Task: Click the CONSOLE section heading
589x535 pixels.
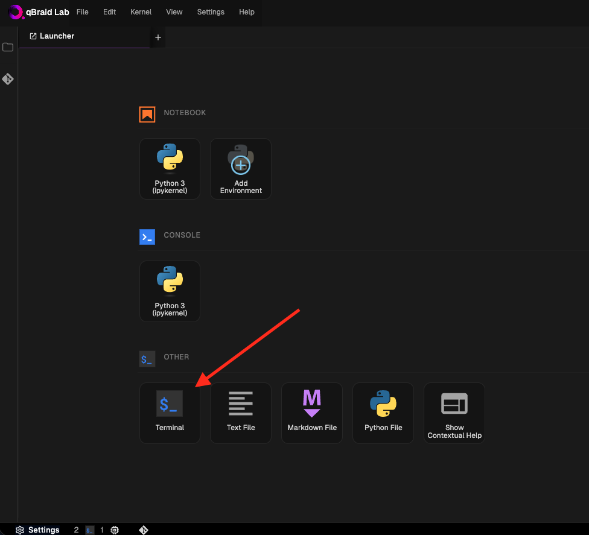Action: click(x=182, y=235)
